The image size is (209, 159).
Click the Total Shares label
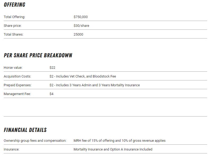pos(14,35)
